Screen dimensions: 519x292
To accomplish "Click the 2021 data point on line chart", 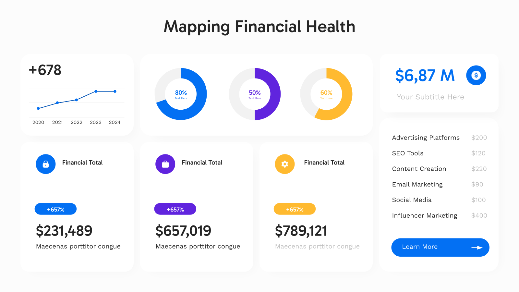I will pyautogui.click(x=57, y=103).
